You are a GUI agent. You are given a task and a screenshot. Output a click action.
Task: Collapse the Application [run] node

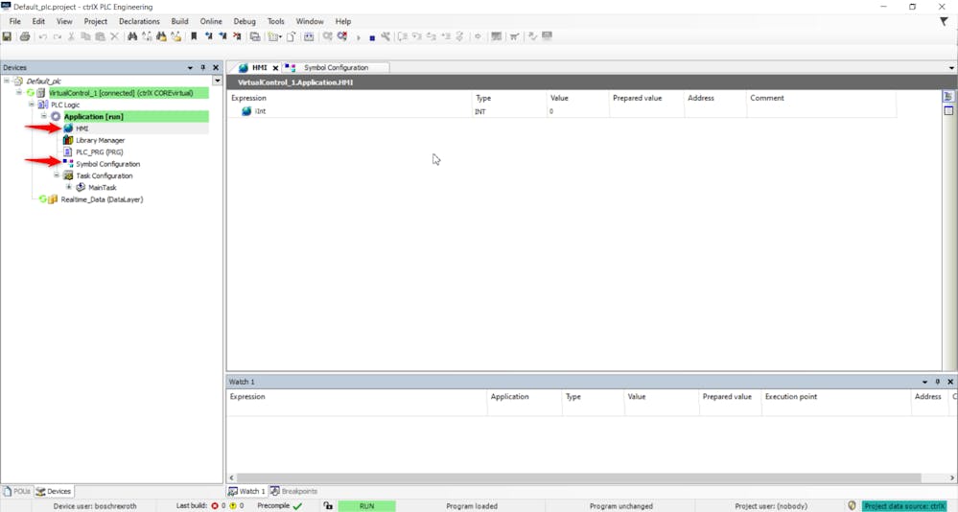coord(44,116)
